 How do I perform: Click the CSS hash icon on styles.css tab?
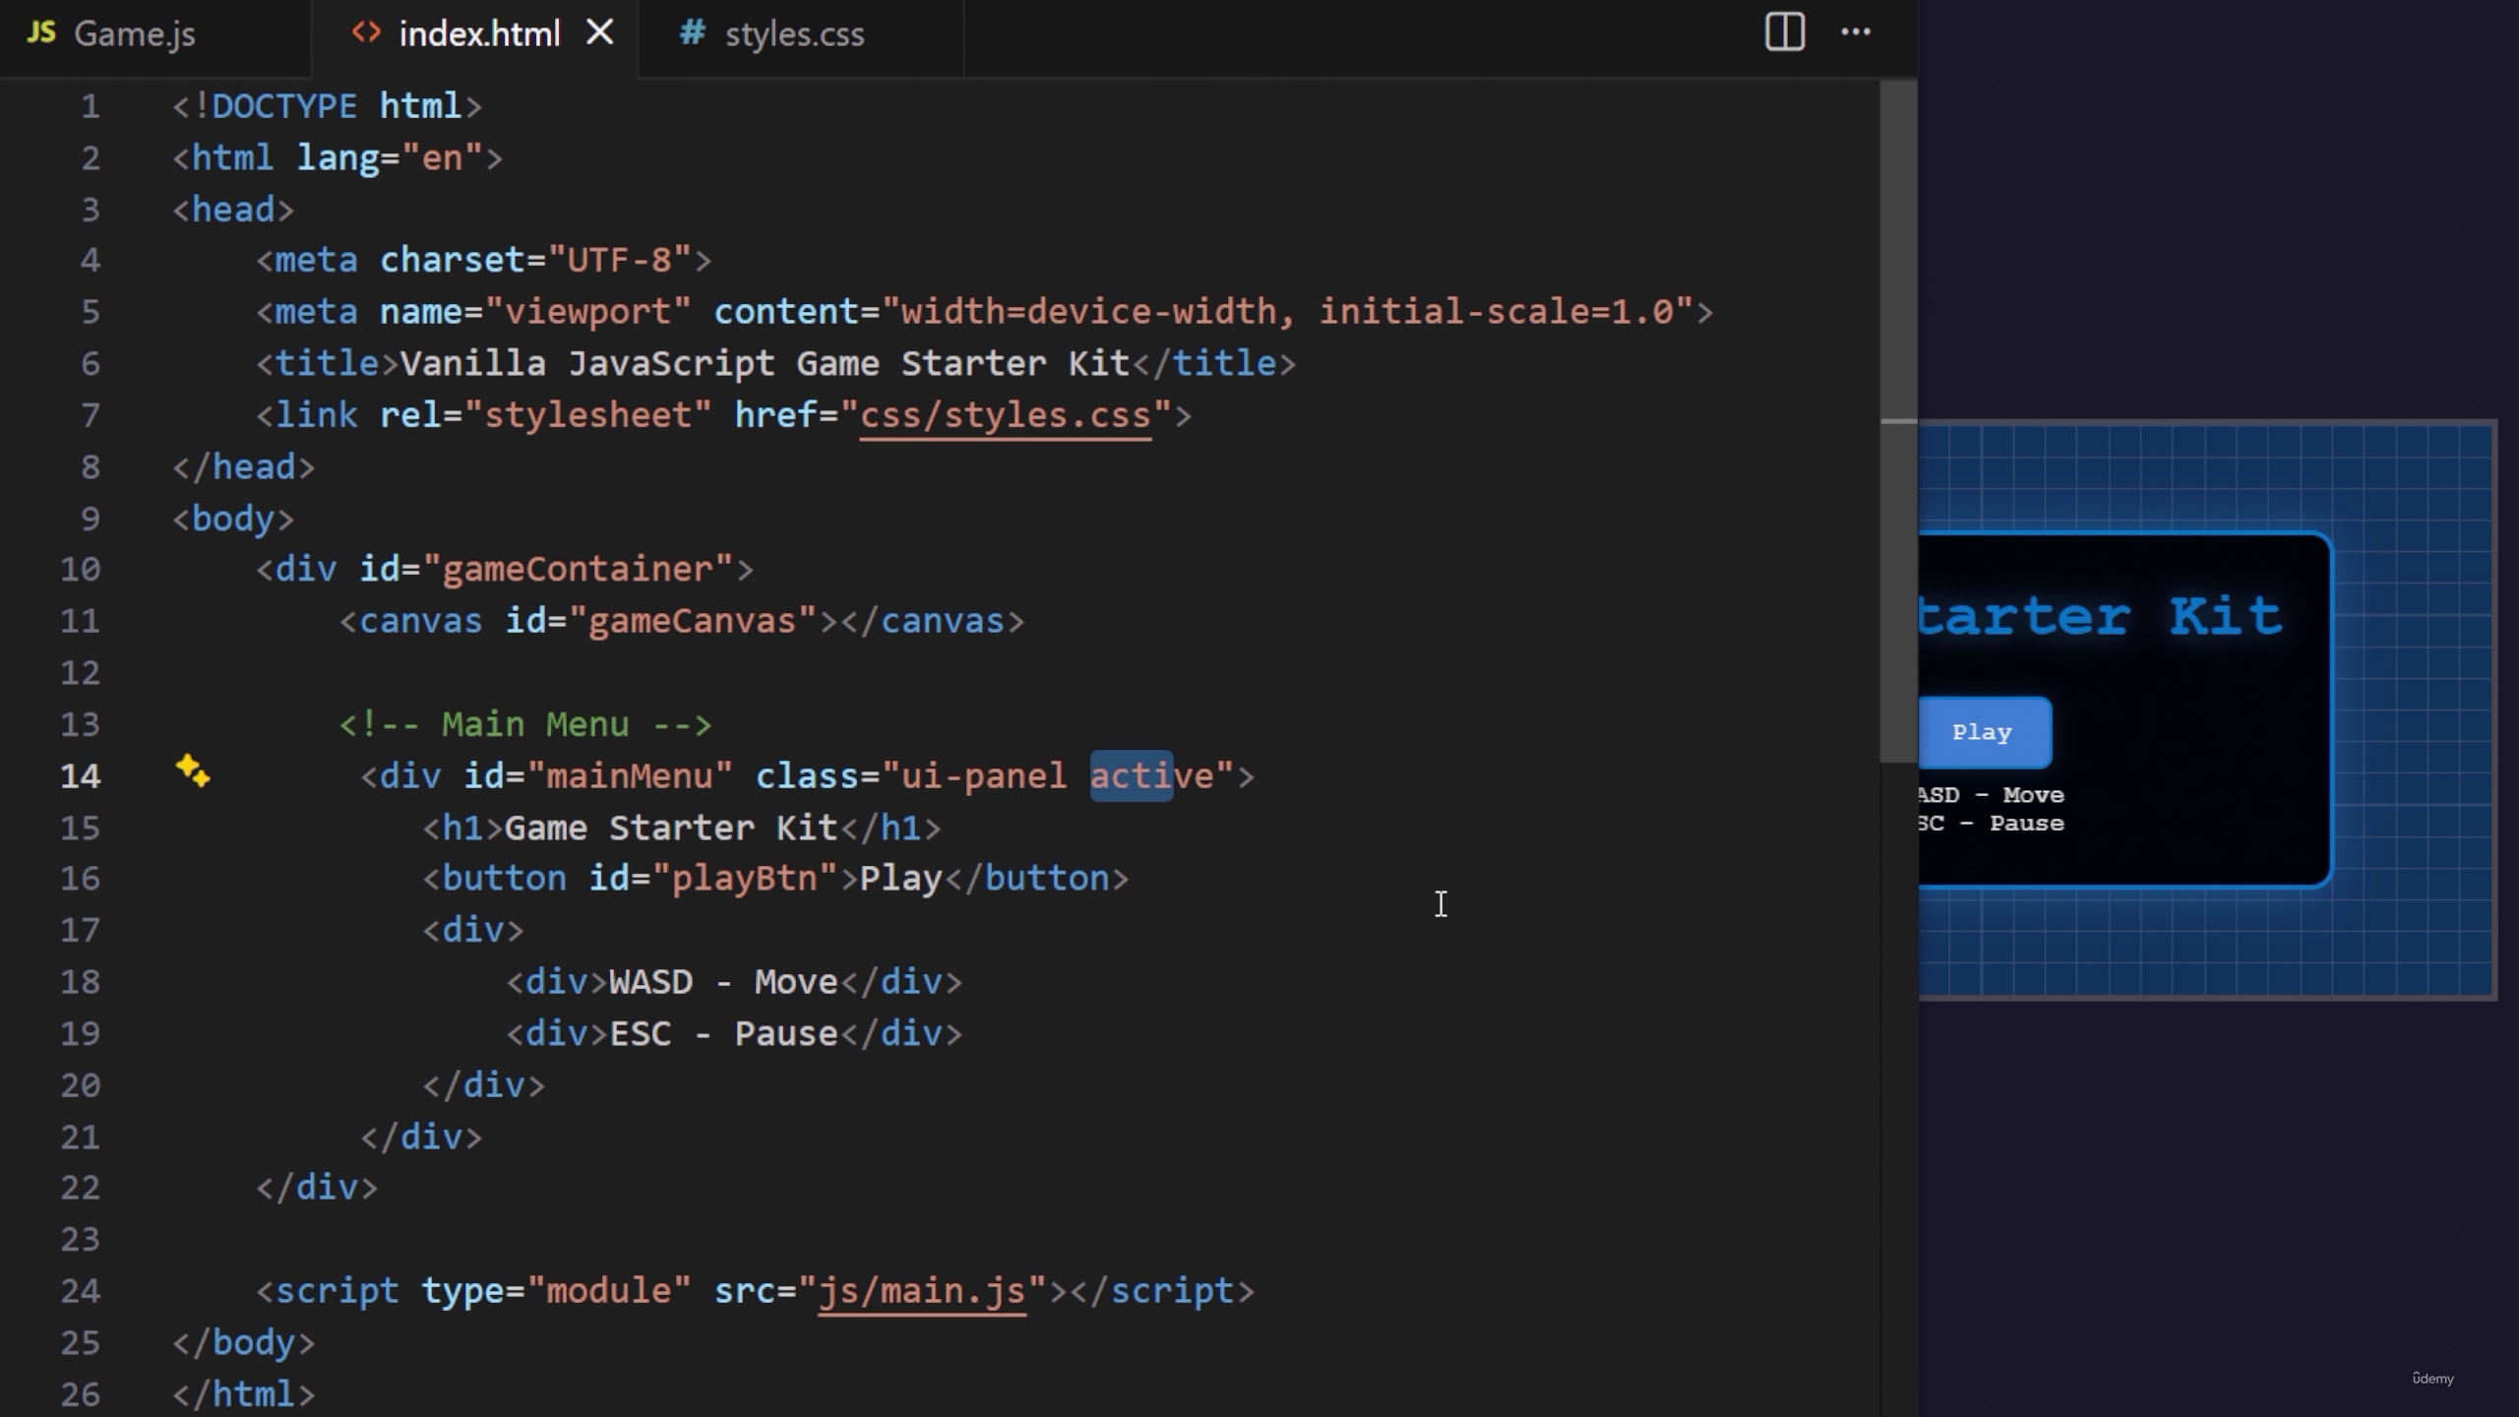click(692, 32)
